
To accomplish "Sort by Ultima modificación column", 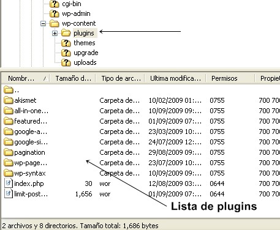I will (175, 78).
